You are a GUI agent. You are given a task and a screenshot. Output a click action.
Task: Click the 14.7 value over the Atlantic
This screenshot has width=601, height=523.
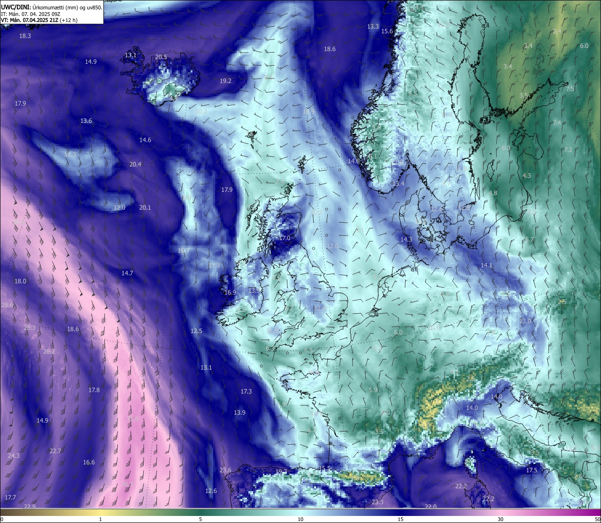[127, 273]
